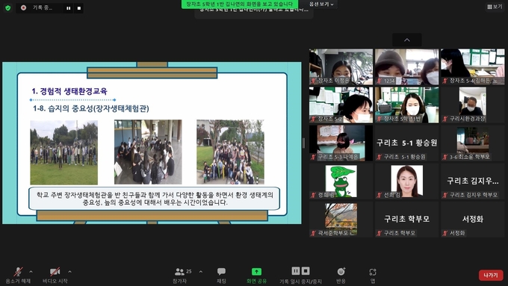508x286 pixels.
Task: Open the Reactions smiley icon
Action: (x=341, y=271)
